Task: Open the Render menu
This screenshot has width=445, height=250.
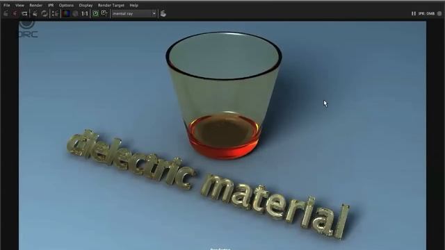Action: [35, 5]
